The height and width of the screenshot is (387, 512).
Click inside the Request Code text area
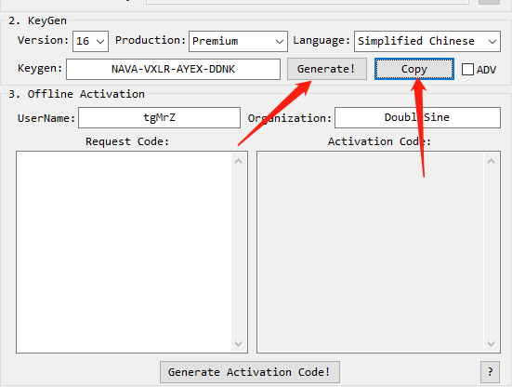coord(125,252)
